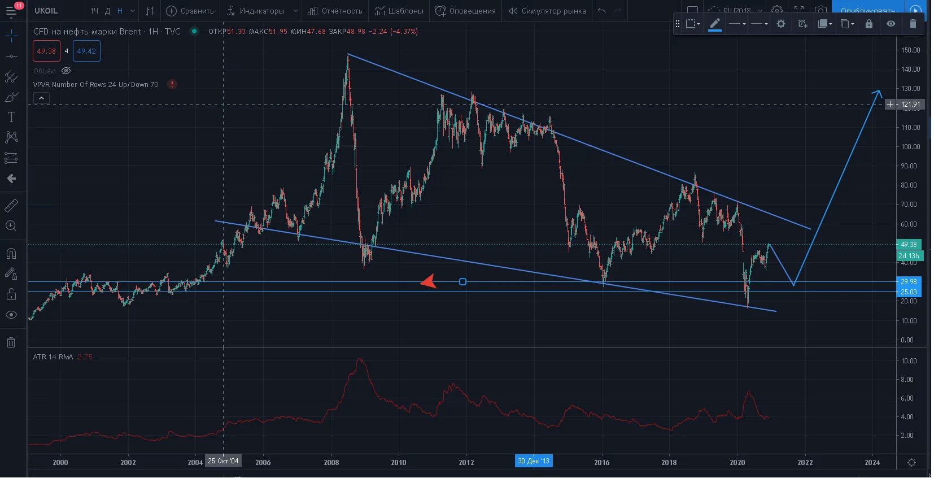Click the 49.38 sell price button
The height and width of the screenshot is (478, 934).
(x=46, y=51)
